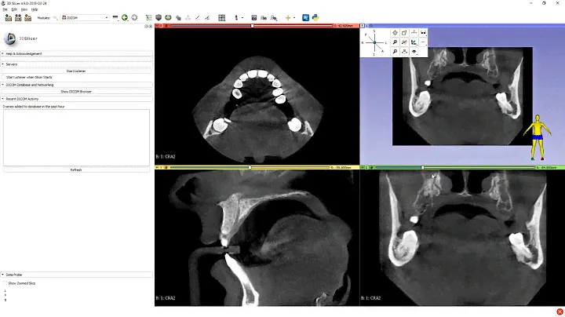
Task: Open the slice view layout icon
Action: (x=222, y=17)
